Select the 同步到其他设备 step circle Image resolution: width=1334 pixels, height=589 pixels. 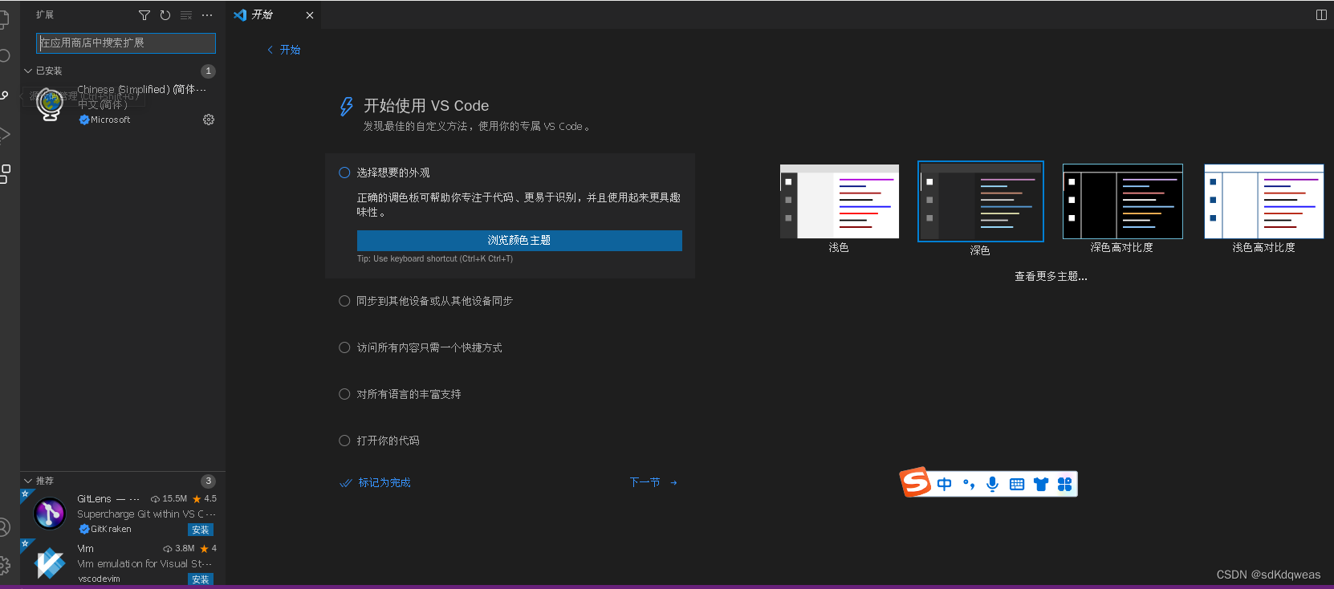tap(344, 301)
